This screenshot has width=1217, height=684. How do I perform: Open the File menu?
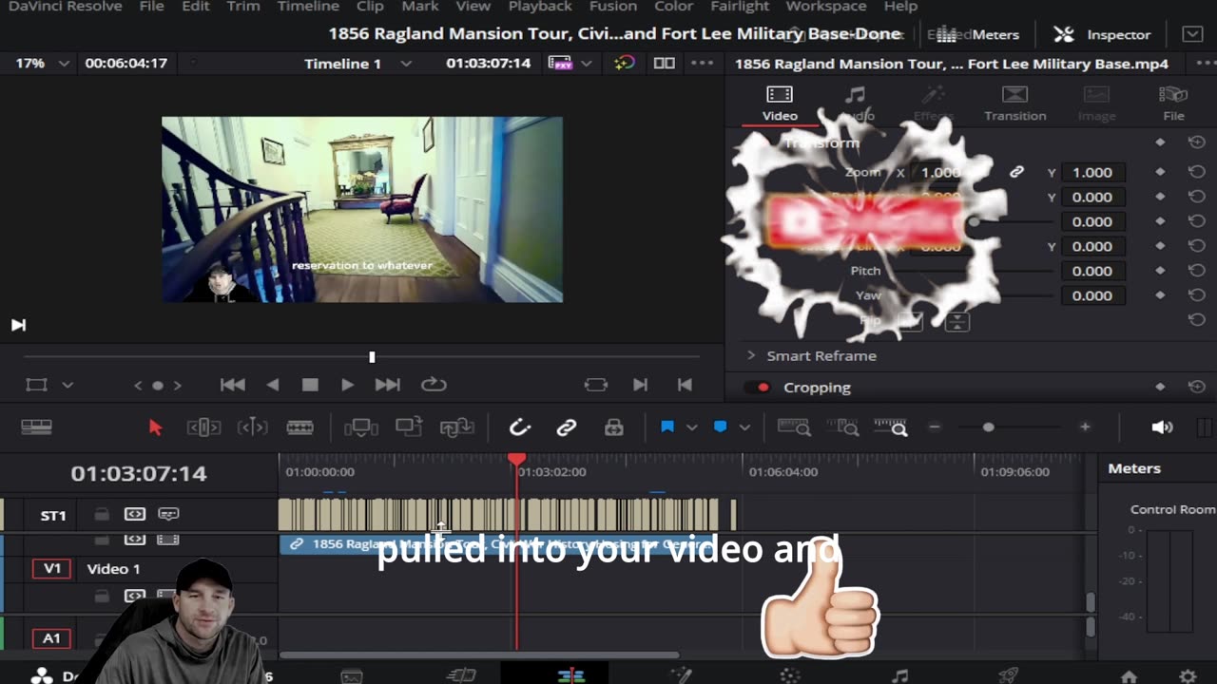pyautogui.click(x=151, y=7)
